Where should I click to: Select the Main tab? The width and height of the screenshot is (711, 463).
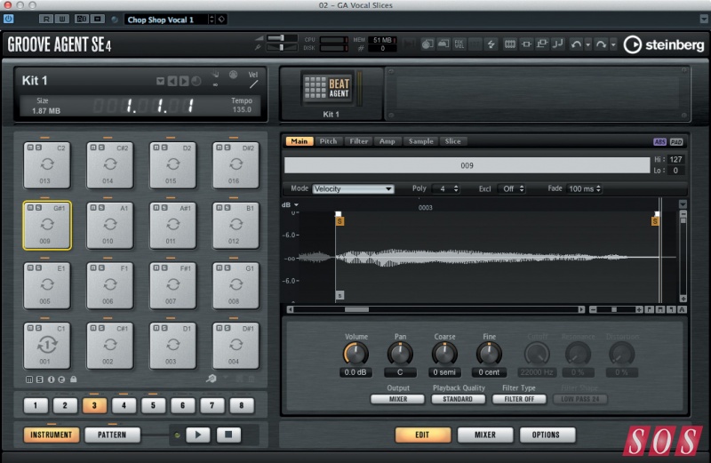(300, 141)
